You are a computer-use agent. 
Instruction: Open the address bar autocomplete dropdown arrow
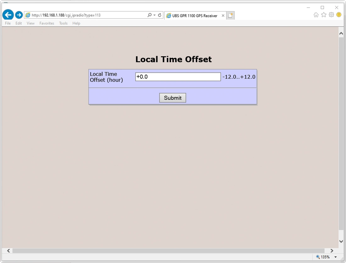tap(154, 15)
